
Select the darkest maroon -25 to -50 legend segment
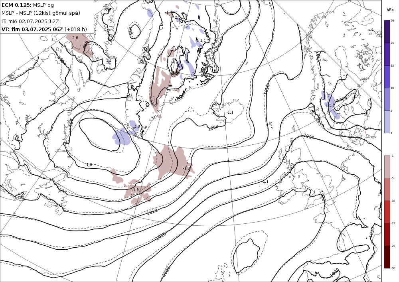387,257
